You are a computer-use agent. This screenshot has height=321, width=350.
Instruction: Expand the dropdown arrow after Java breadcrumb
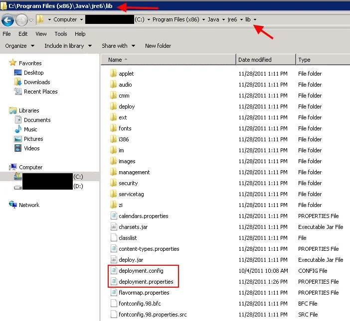(x=223, y=20)
